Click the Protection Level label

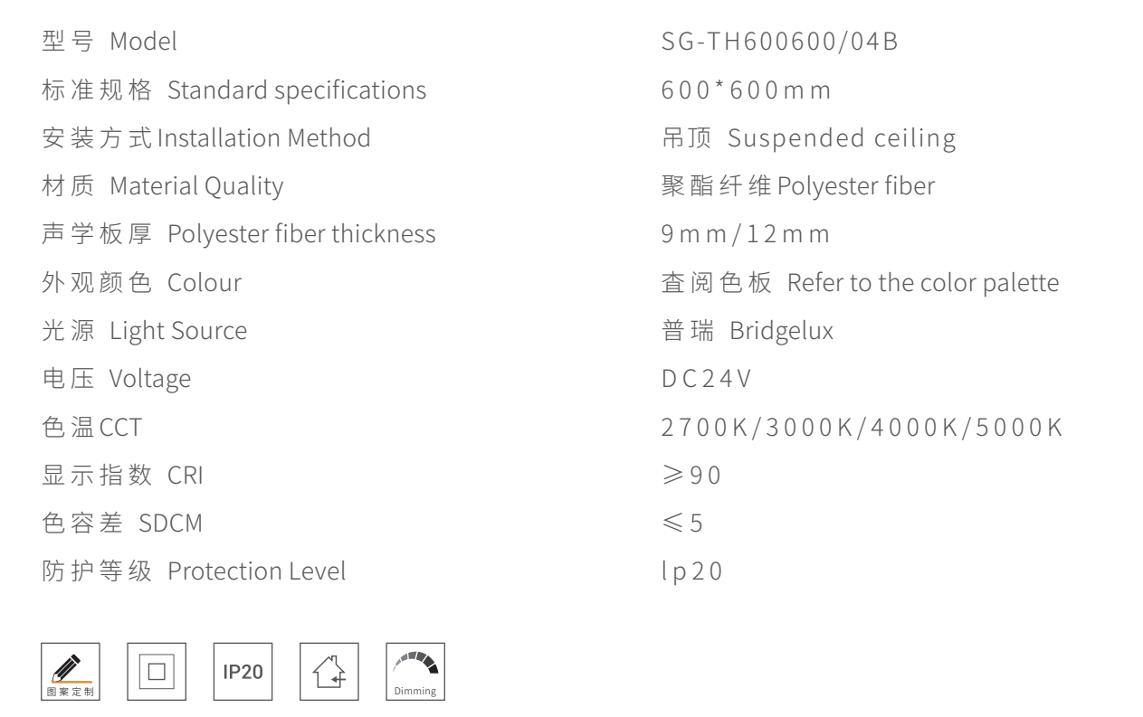point(256,571)
